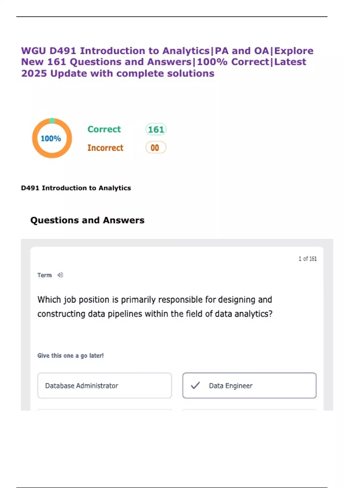This screenshot has width=344, height=488.
Task: Click the green Correct label
Action: click(x=104, y=129)
